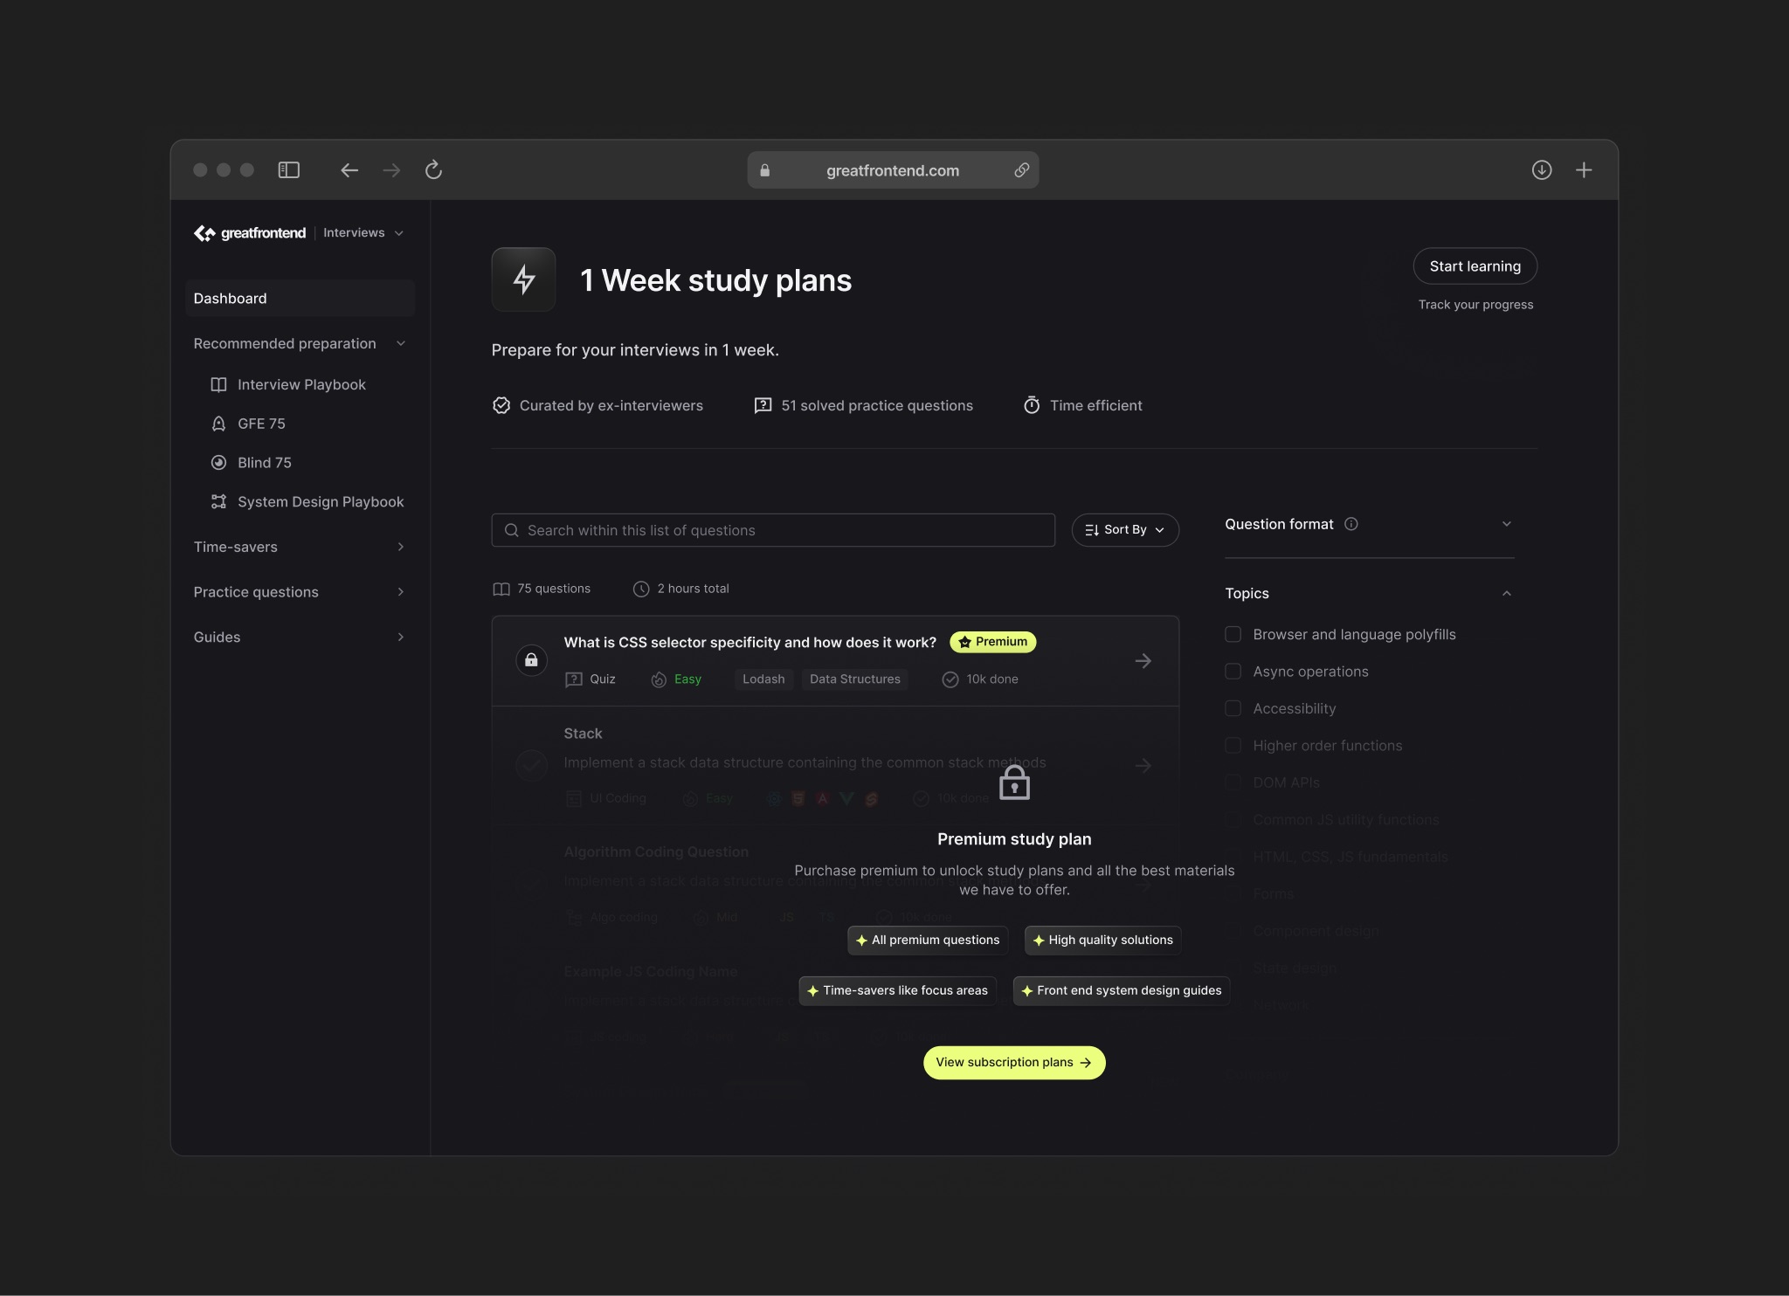Viewport: 1789px width, 1296px height.
Task: Click the info icon next to Question format
Action: point(1351,524)
